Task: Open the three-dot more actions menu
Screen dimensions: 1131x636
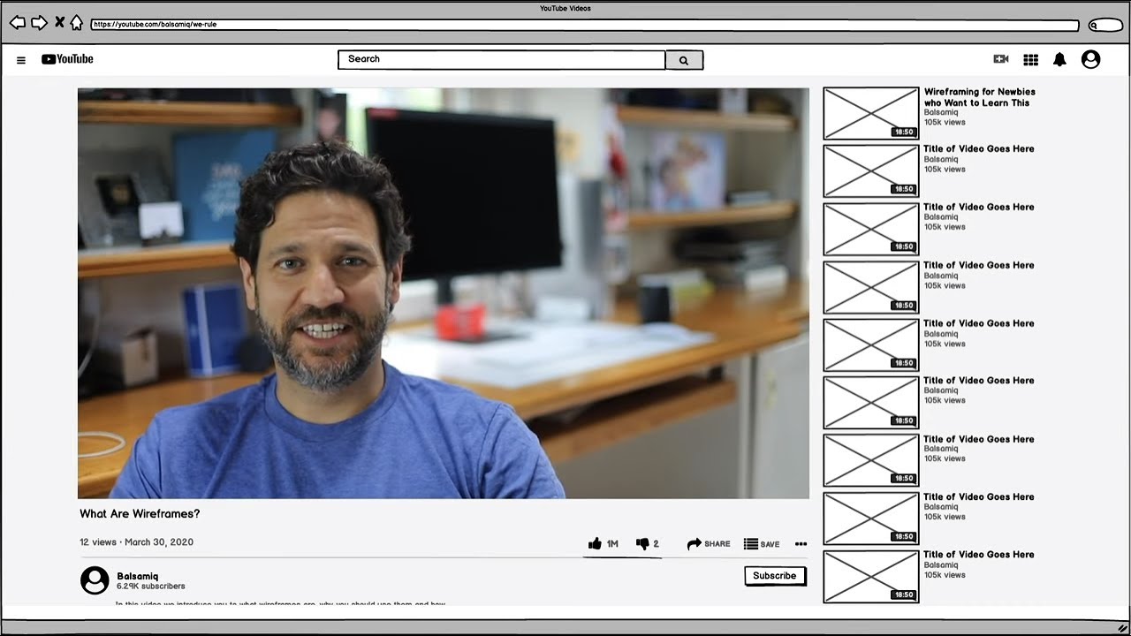Action: [x=801, y=544]
